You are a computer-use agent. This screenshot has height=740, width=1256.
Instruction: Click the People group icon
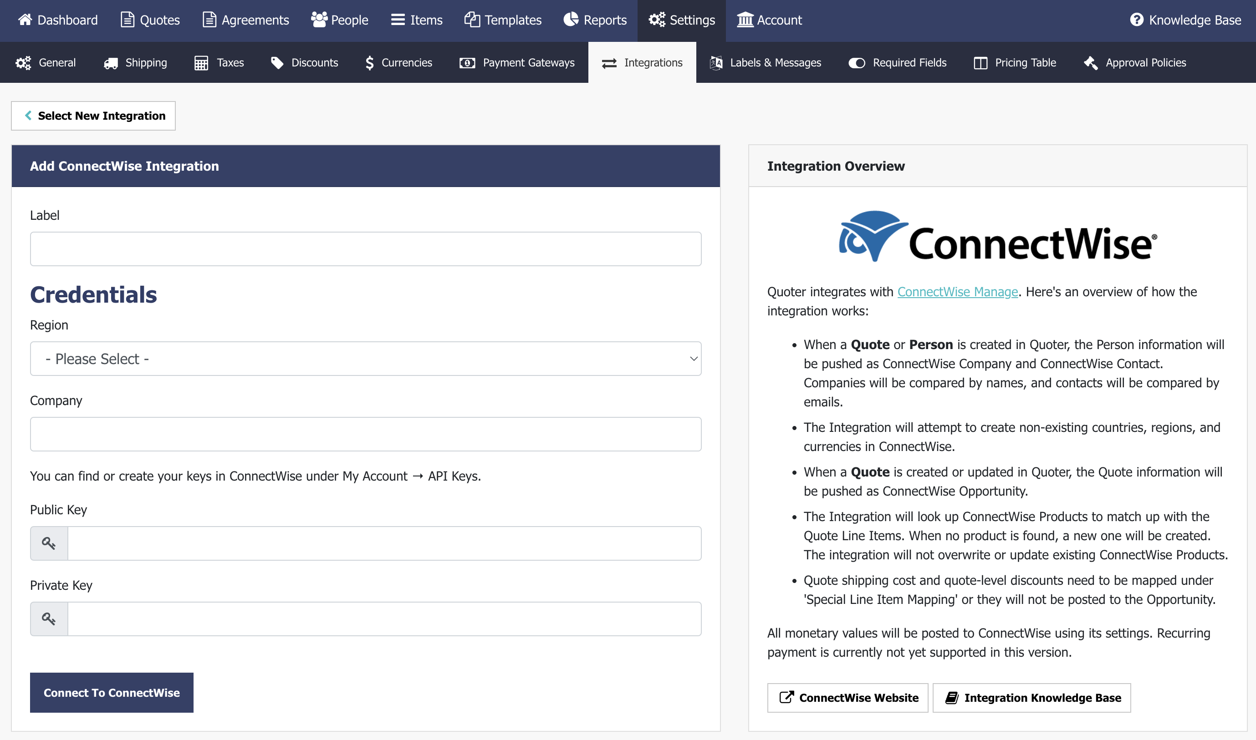pyautogui.click(x=319, y=20)
